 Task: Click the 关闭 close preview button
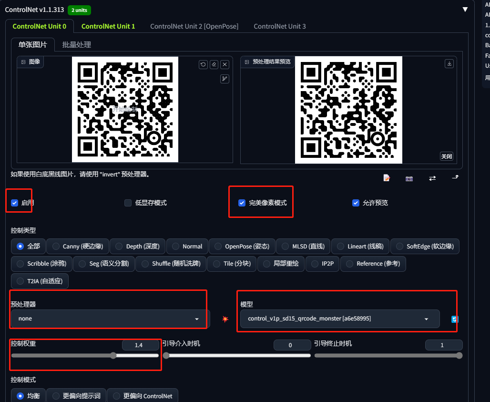pos(446,156)
